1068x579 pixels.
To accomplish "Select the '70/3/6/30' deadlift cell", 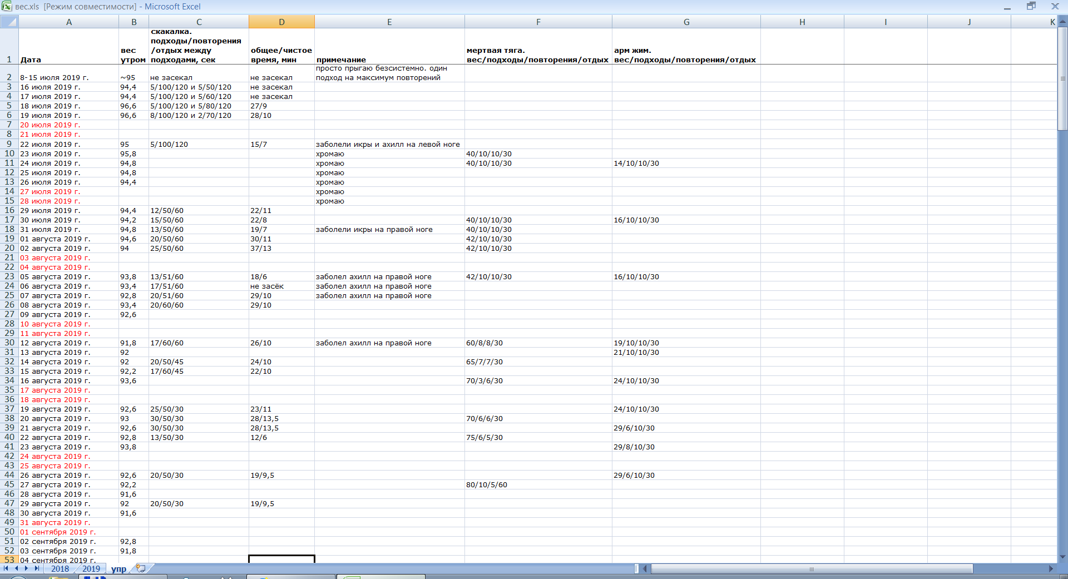I will tap(538, 380).
